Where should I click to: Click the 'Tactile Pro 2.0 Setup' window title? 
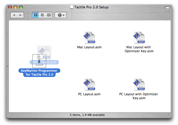pos(91,7)
